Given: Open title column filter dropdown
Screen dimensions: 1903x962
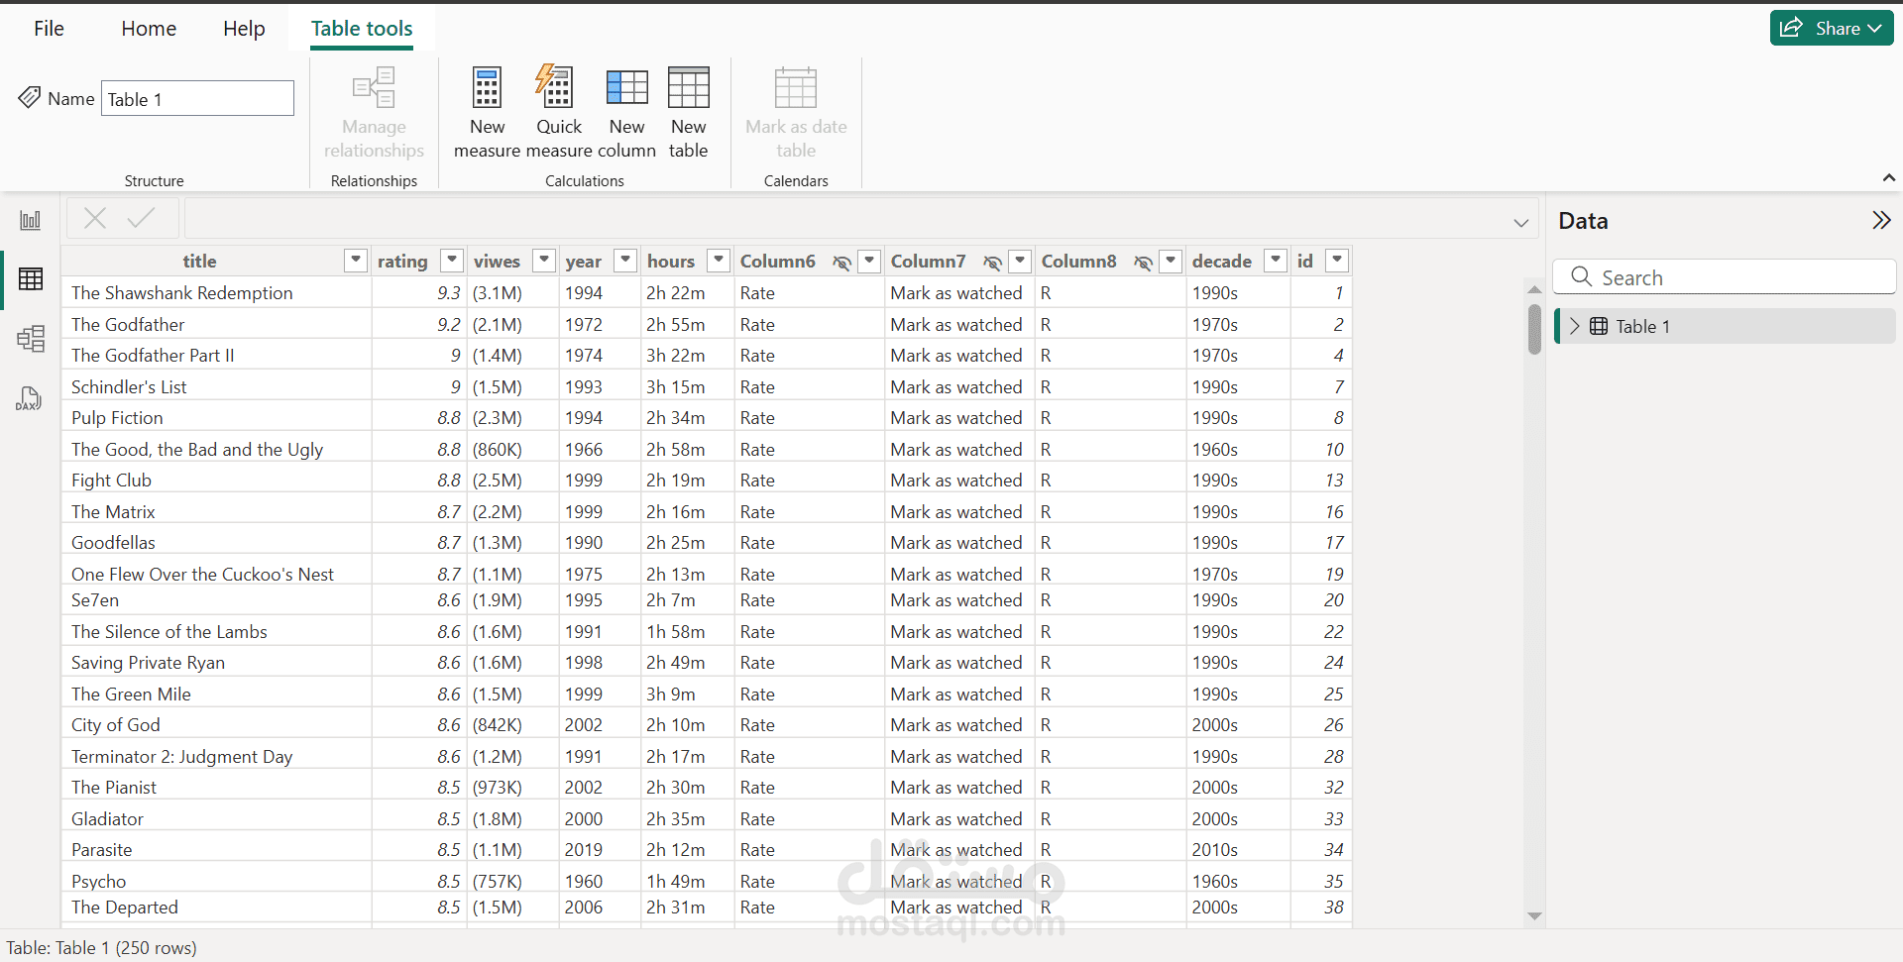Looking at the screenshot, I should tap(355, 261).
